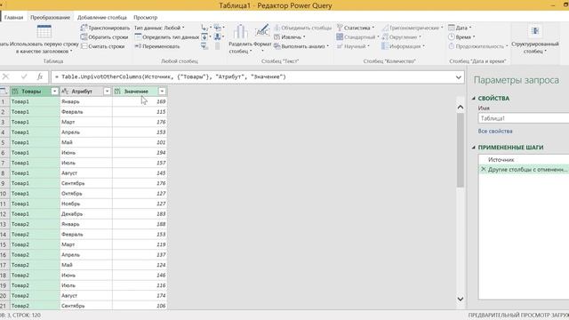This screenshot has height=320, width=569.
Task: Click the Replace values icon (1→2)
Action: pos(205,28)
